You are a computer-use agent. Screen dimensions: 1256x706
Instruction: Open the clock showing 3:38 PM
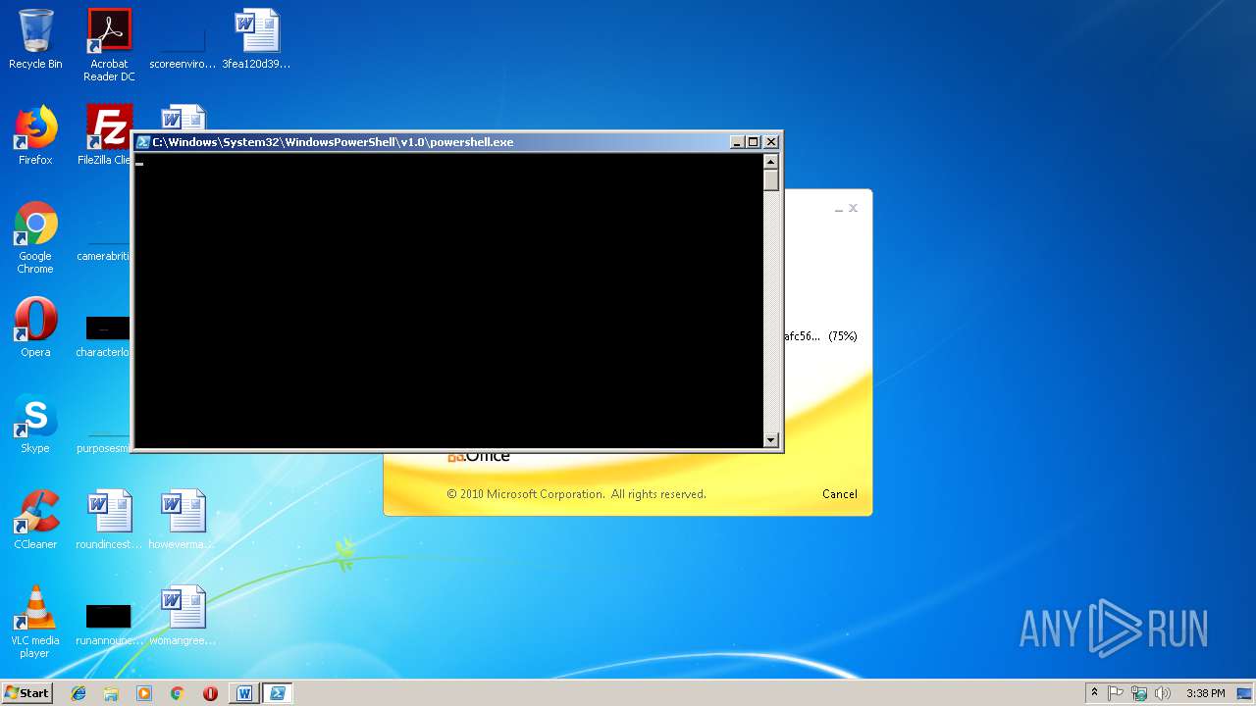(x=1205, y=693)
